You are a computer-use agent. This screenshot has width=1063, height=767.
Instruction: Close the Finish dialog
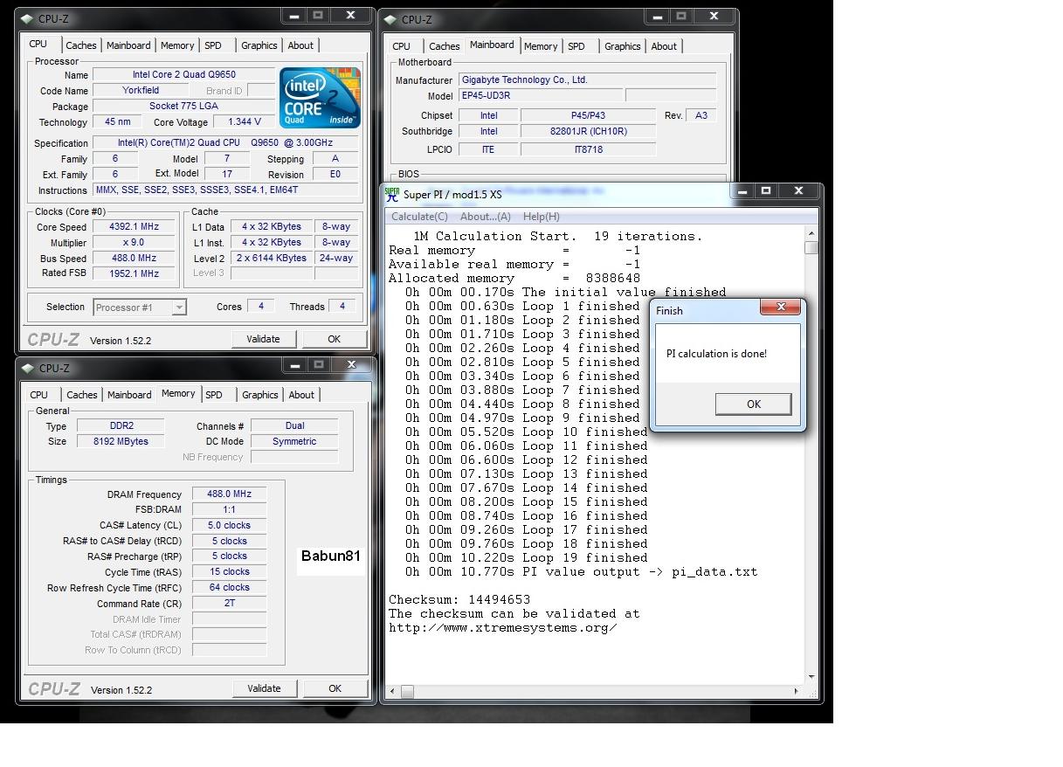pyautogui.click(x=781, y=307)
